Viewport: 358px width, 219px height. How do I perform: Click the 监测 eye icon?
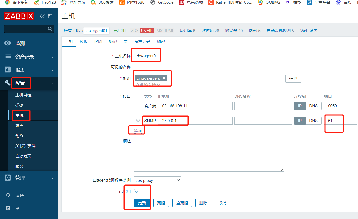coord(8,43)
